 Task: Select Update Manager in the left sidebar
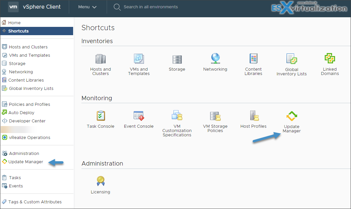[26, 162]
